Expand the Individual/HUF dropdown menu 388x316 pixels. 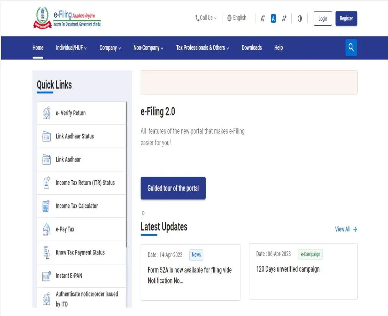[71, 48]
